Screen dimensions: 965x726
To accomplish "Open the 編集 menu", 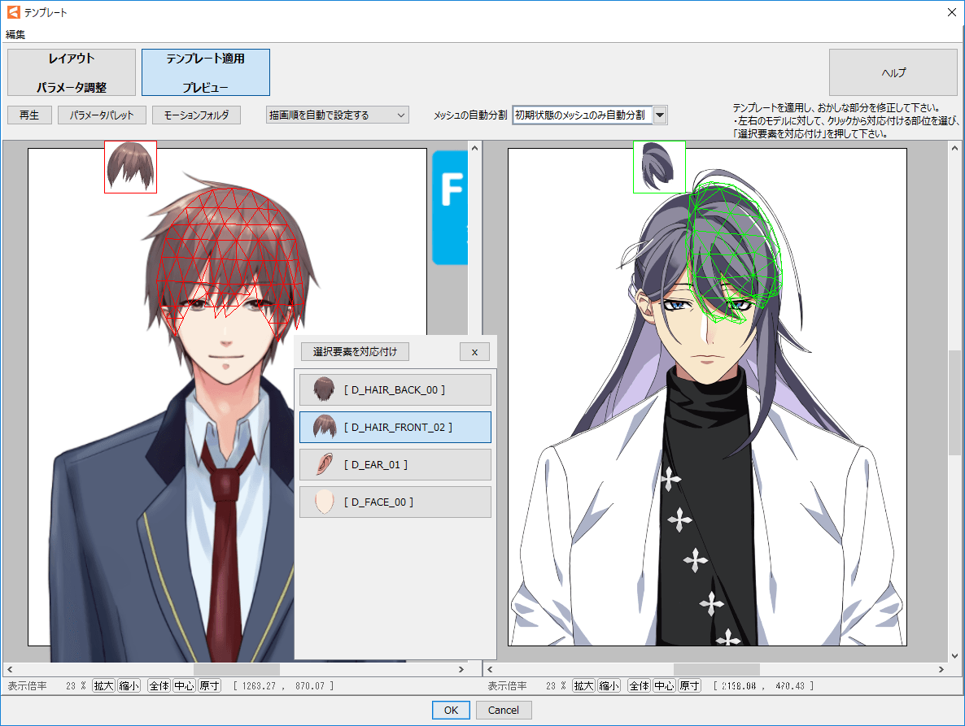I will (15, 34).
